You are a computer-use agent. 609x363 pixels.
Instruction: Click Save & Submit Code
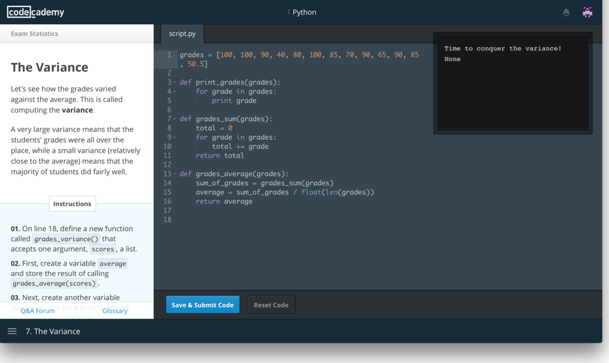[203, 305]
